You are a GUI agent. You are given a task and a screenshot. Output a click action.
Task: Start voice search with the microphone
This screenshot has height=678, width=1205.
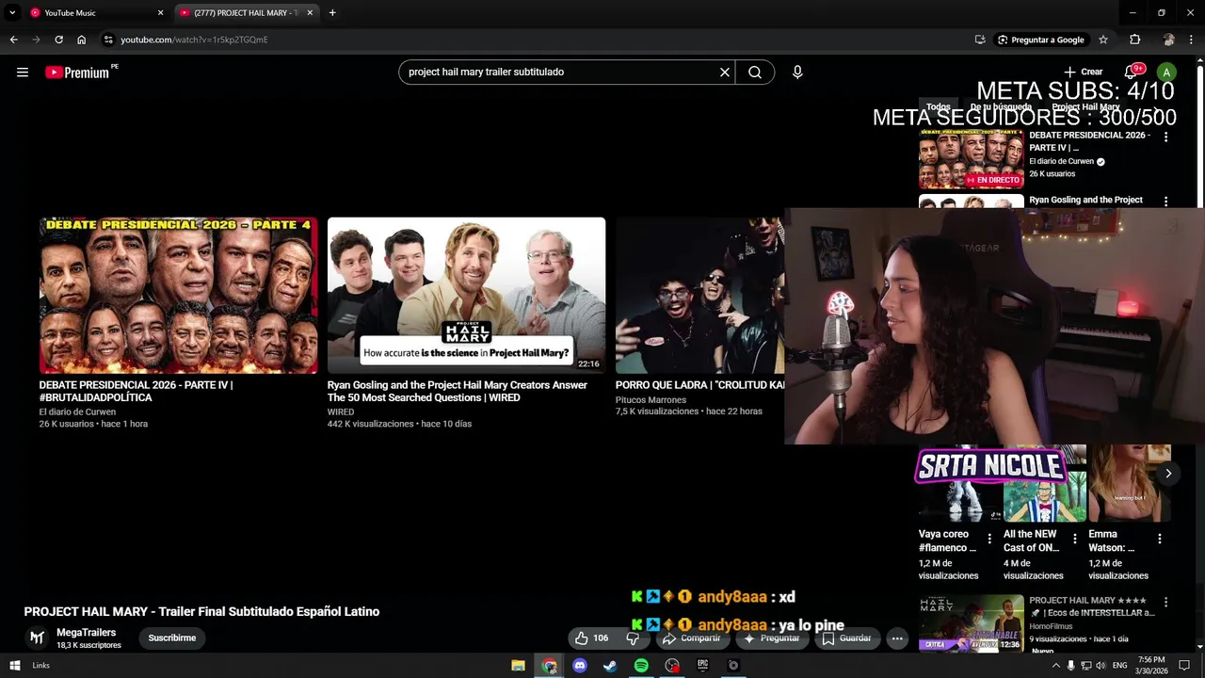pos(797,73)
